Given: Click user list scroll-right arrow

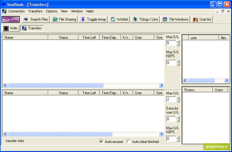Looking at the screenshot, I should [x=227, y=80].
